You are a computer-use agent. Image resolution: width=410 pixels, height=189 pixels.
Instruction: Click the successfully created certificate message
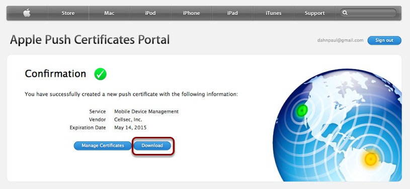(x=131, y=94)
